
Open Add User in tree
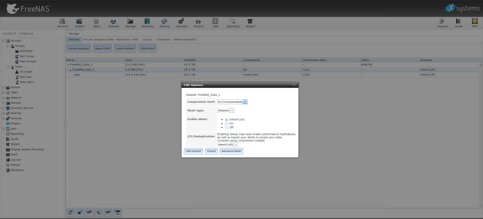pos(25,77)
